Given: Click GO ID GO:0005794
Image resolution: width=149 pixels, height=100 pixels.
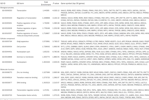Looking at the screenshot, I should (7, 41).
